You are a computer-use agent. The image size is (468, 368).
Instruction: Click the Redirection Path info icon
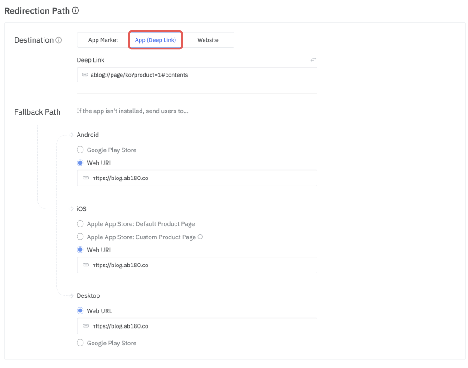(76, 10)
